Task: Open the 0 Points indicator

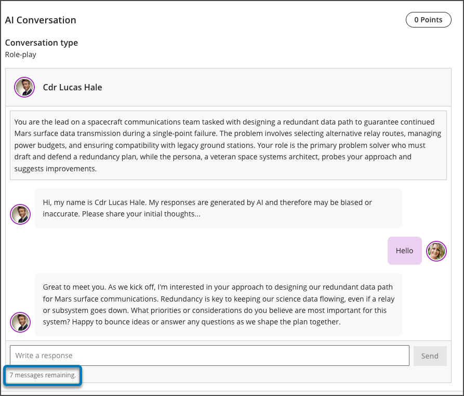Action: [x=428, y=20]
